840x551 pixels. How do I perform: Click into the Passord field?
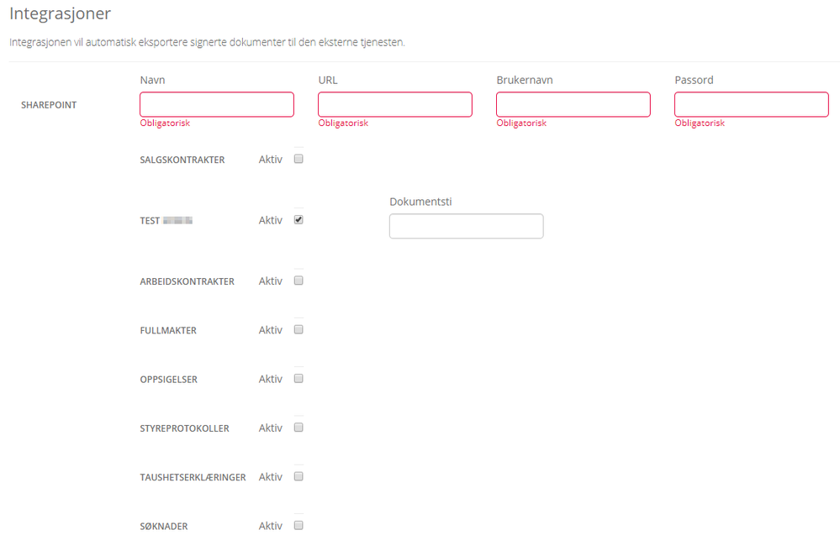coord(752,104)
